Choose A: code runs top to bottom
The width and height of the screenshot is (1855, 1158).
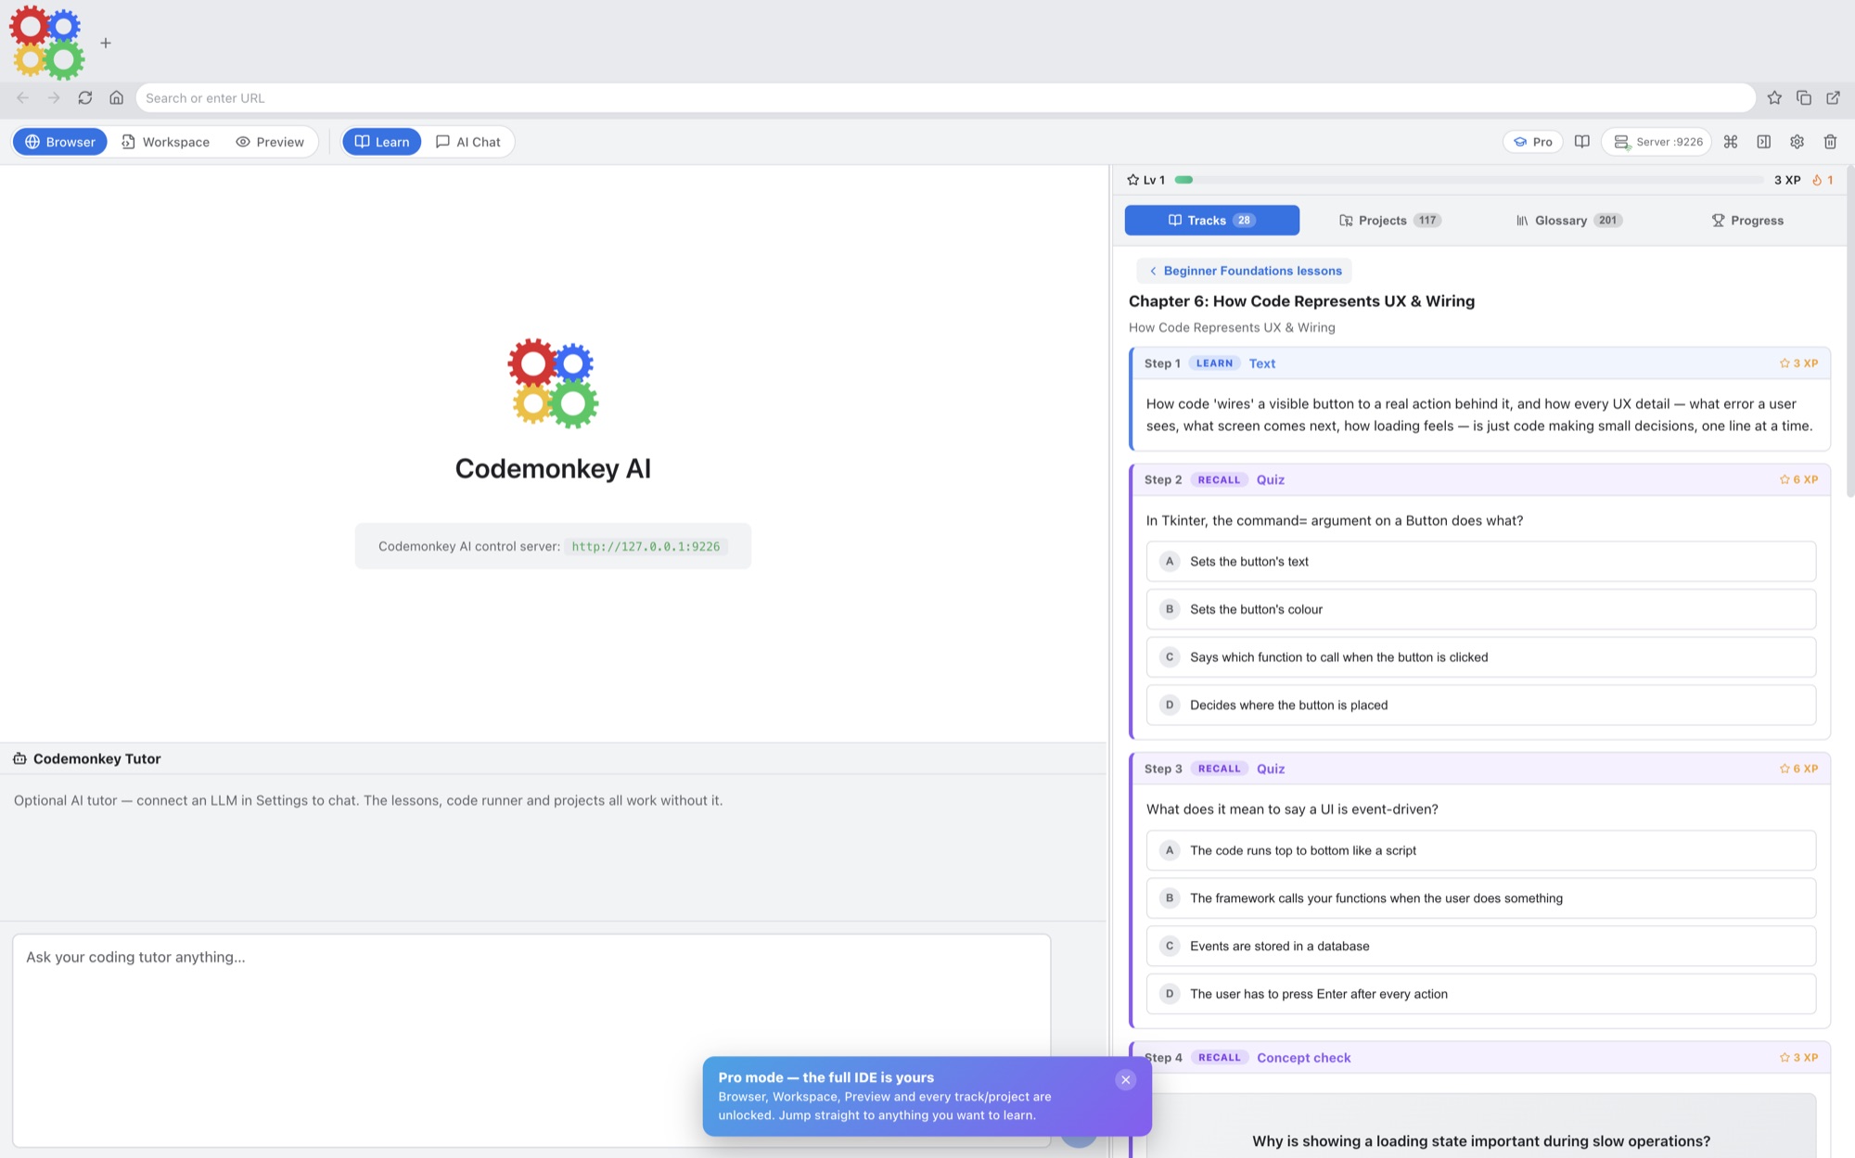tap(1480, 850)
